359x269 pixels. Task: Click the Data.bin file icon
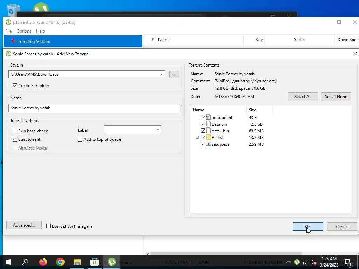pos(208,124)
